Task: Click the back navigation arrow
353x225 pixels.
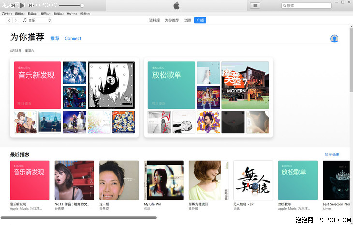Action: [x=9, y=20]
